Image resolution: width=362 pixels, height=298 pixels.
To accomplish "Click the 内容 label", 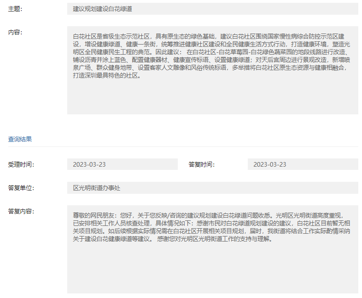I will [15, 32].
